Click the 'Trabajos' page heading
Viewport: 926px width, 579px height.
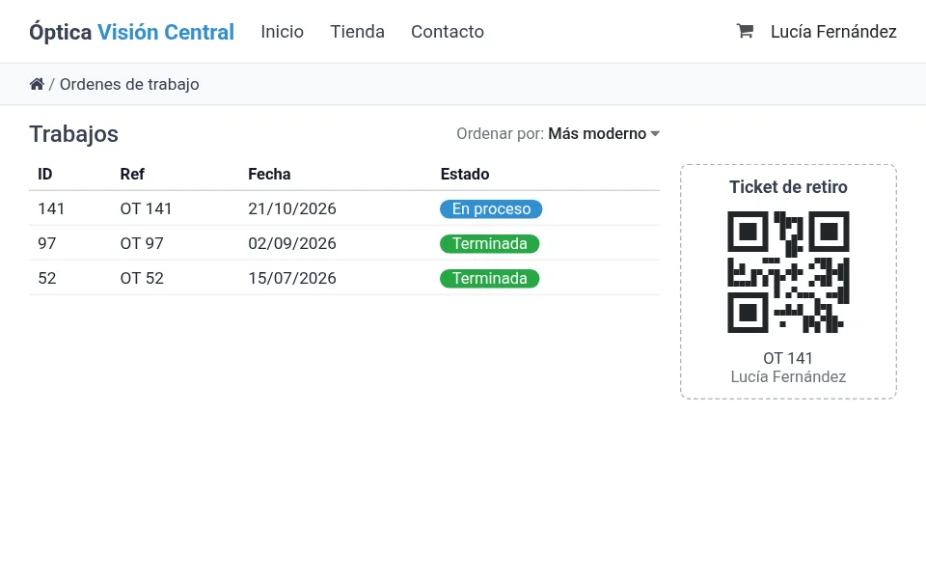74,134
